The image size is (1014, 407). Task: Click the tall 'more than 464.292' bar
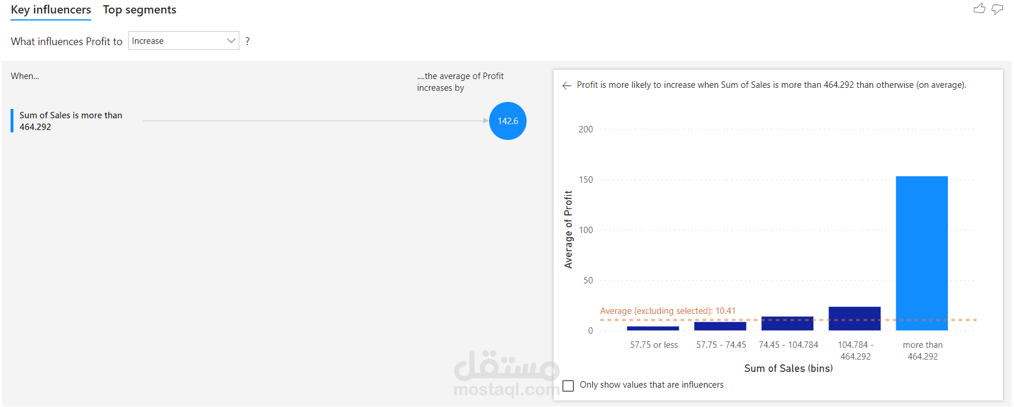922,252
